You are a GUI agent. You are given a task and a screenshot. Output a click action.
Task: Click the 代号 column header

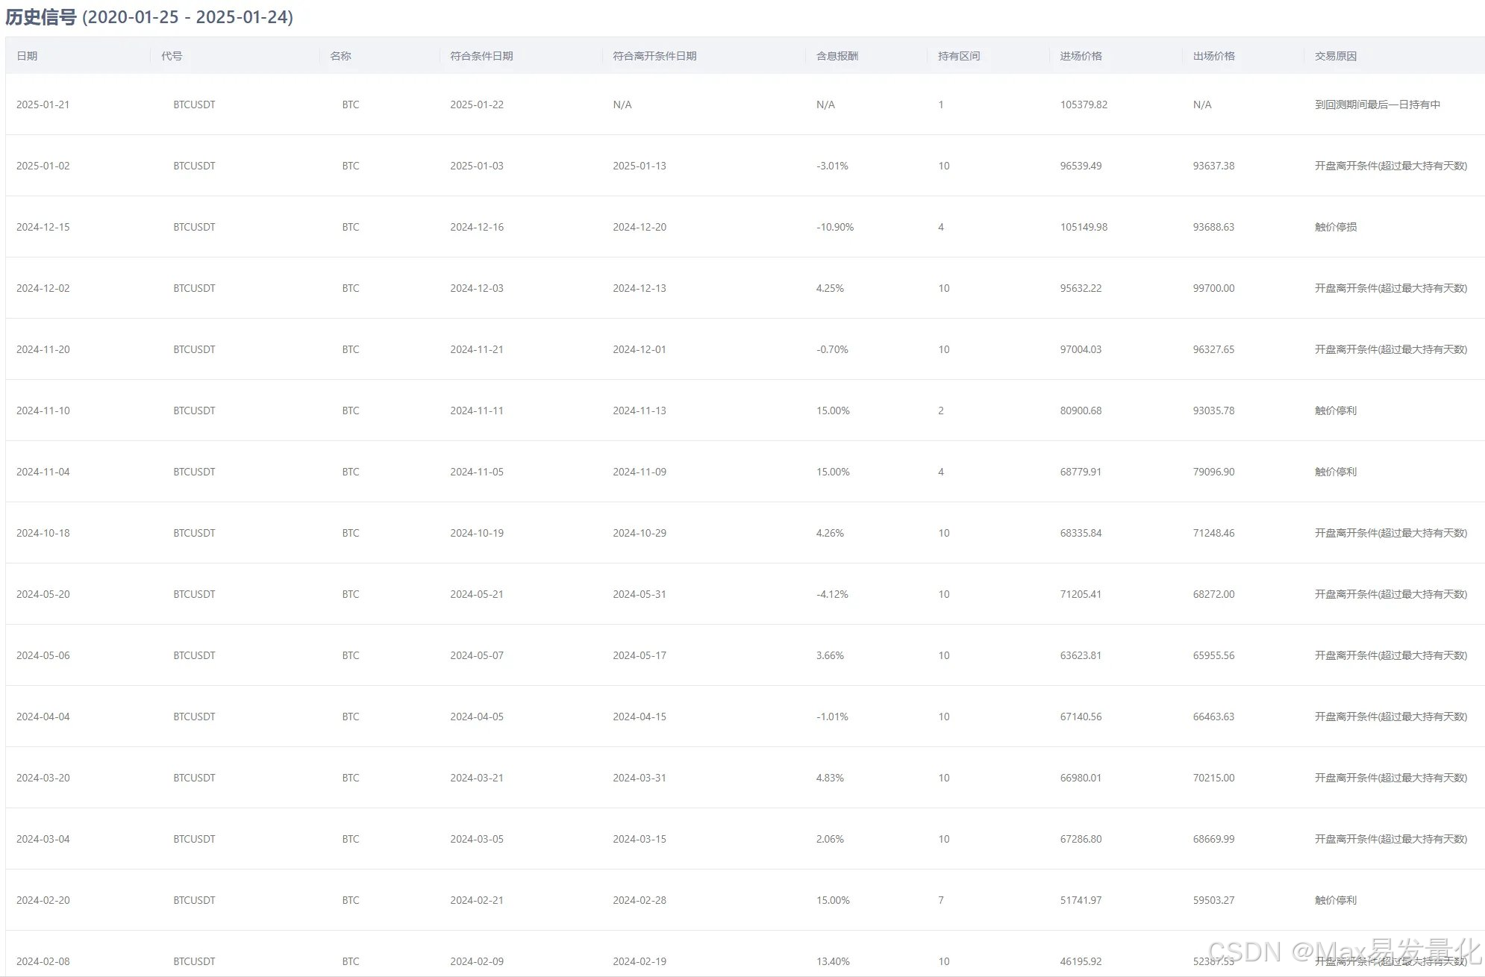(172, 56)
